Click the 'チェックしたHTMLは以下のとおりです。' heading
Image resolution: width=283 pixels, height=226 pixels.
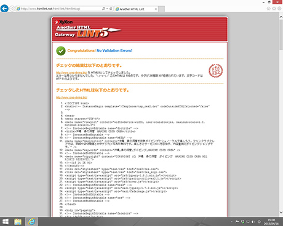pyautogui.click(x=92, y=90)
